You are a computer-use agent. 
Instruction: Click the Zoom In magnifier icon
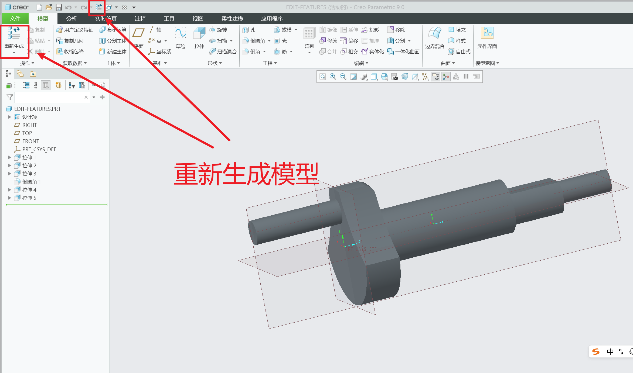333,77
